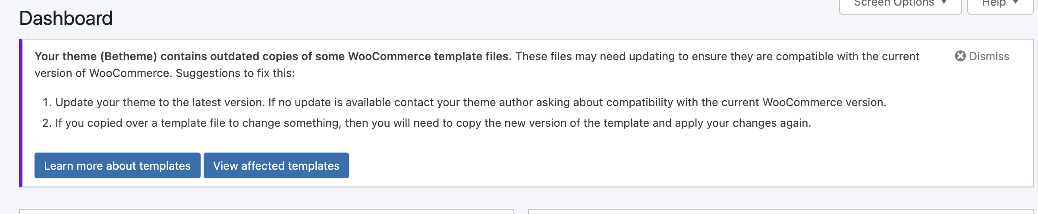Click the 'Update your theme' suggestion line
1038x214 pixels.
pos(470,102)
